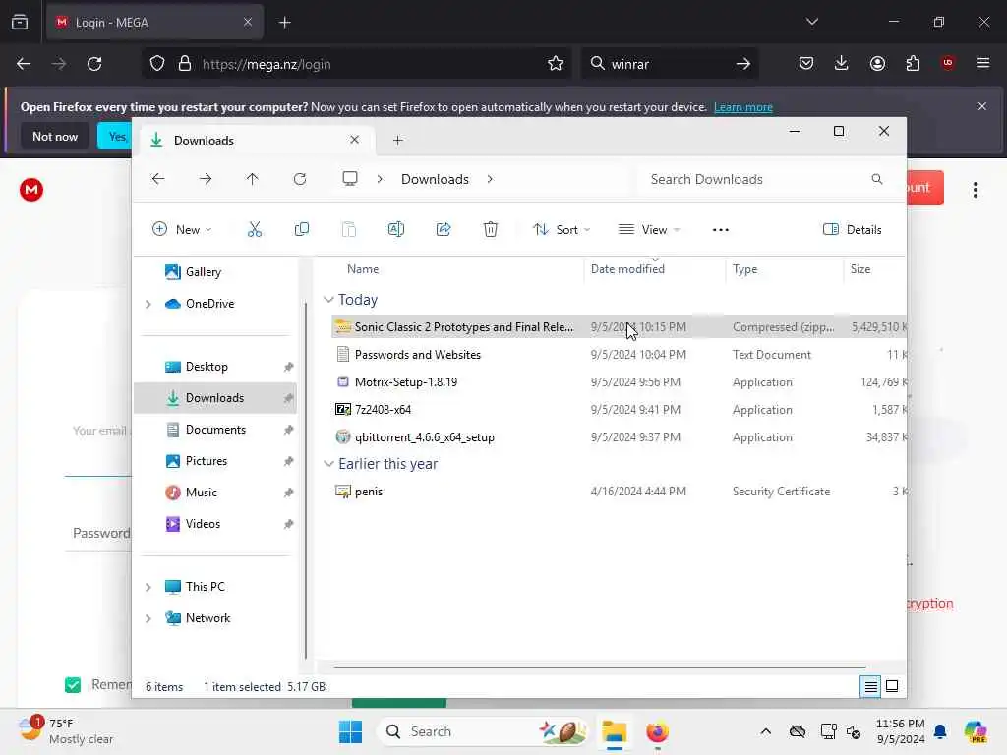Bookmark this page with the star icon
1007x755 pixels.
coord(556,64)
